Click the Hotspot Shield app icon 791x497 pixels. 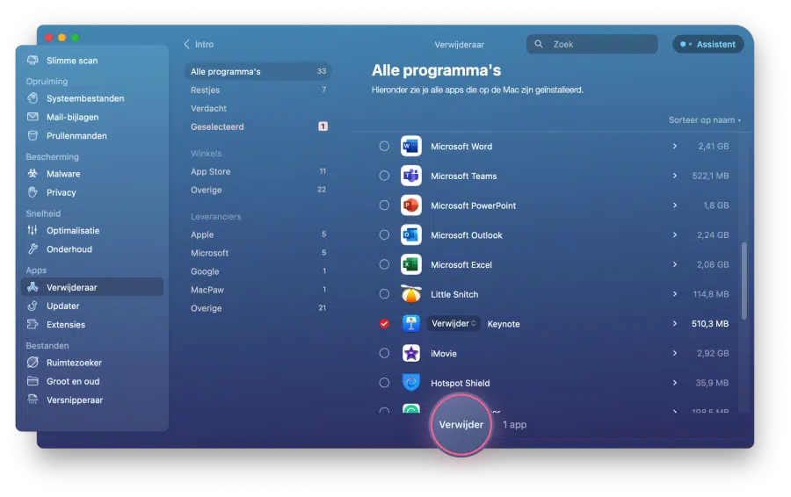pyautogui.click(x=411, y=383)
